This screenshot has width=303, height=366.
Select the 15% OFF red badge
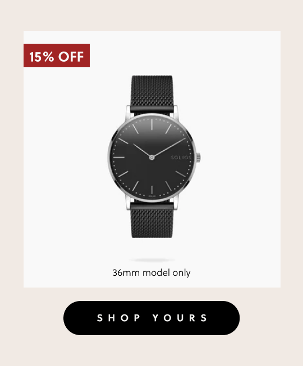tap(57, 55)
